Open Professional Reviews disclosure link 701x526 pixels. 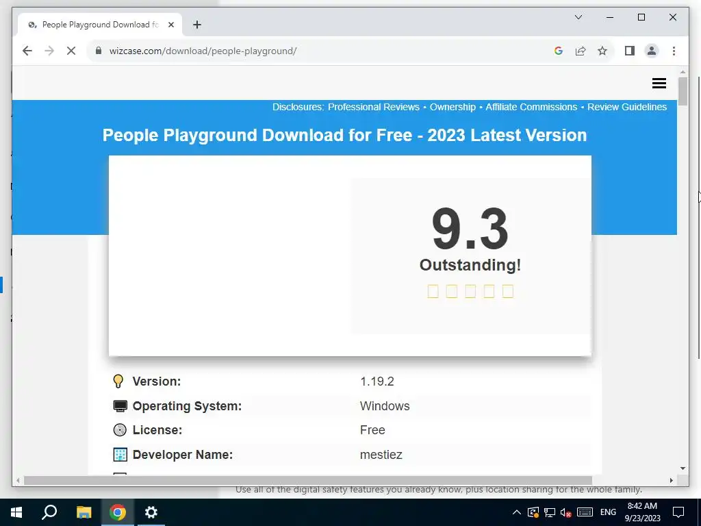click(x=374, y=107)
